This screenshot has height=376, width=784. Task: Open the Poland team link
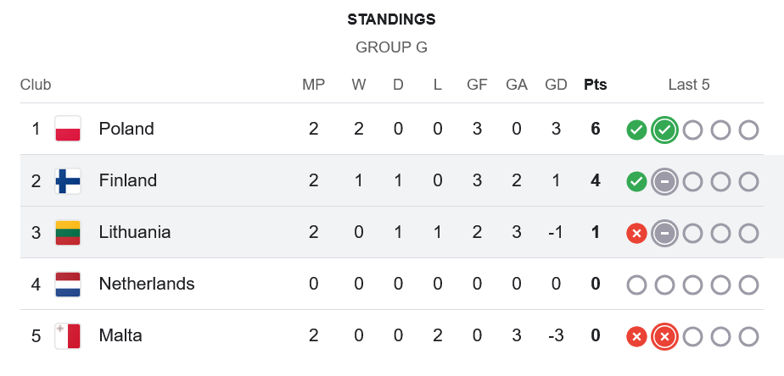[x=126, y=129]
